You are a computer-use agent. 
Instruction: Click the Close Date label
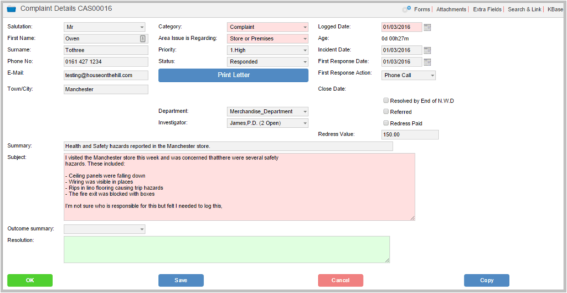pyautogui.click(x=332, y=89)
